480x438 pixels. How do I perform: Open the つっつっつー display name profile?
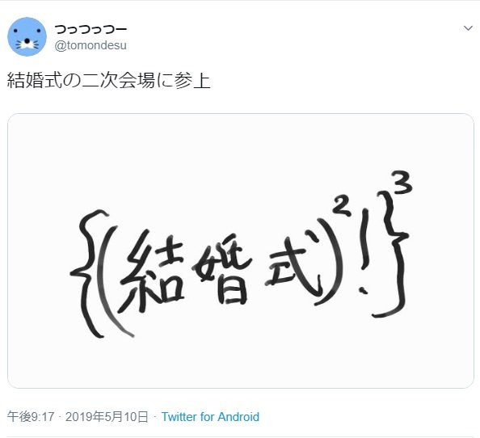tap(91, 29)
